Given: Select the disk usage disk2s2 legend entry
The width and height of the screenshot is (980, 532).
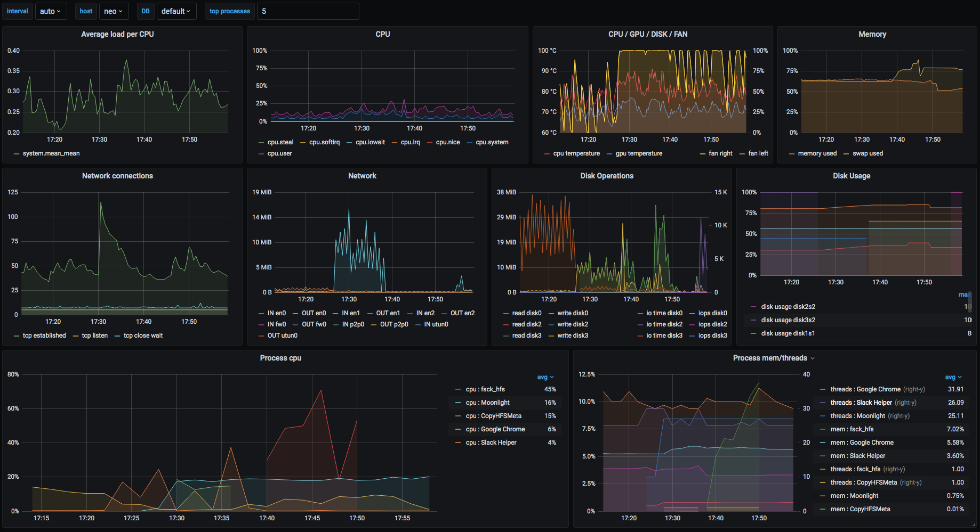Looking at the screenshot, I should 788,307.
